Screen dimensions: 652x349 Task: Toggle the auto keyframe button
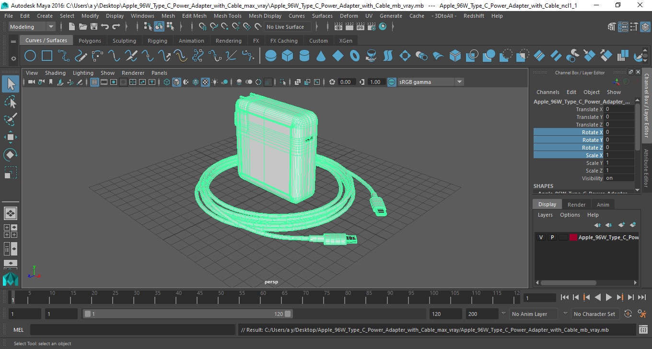(x=629, y=314)
